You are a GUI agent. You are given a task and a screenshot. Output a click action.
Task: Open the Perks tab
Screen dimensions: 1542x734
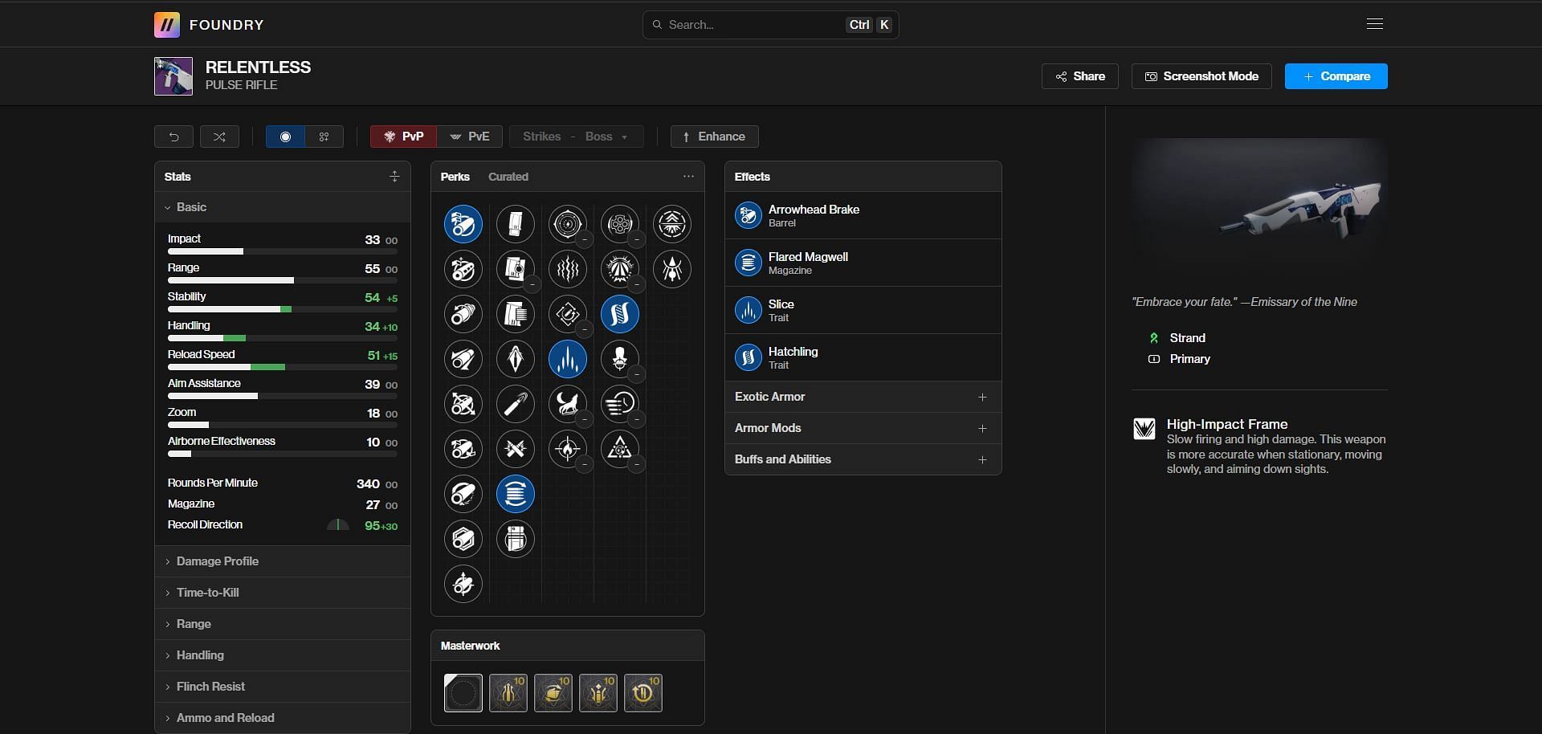(455, 177)
